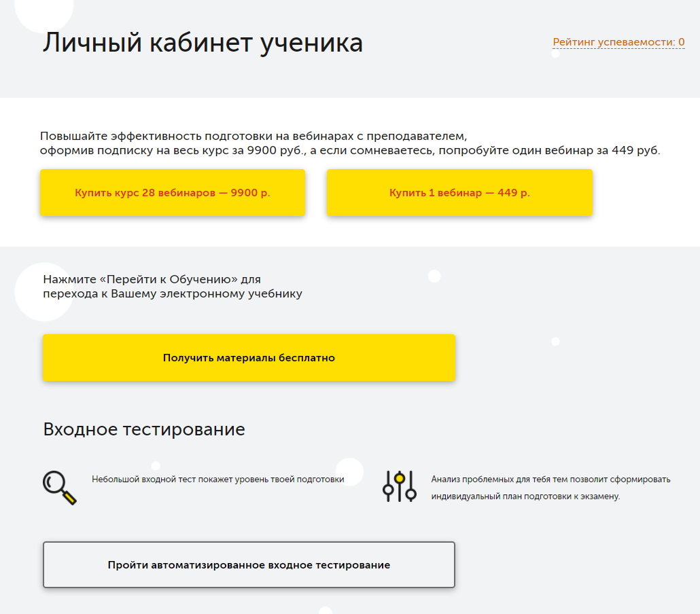Click white dot under Рейтинг успеваемости link
This screenshot has width=700, height=614.
[x=555, y=54]
